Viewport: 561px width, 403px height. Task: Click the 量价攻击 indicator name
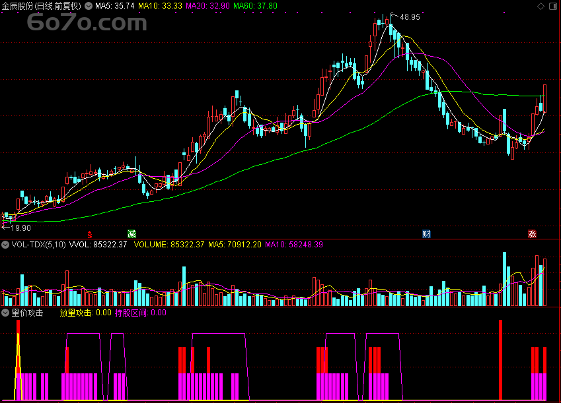point(27,313)
